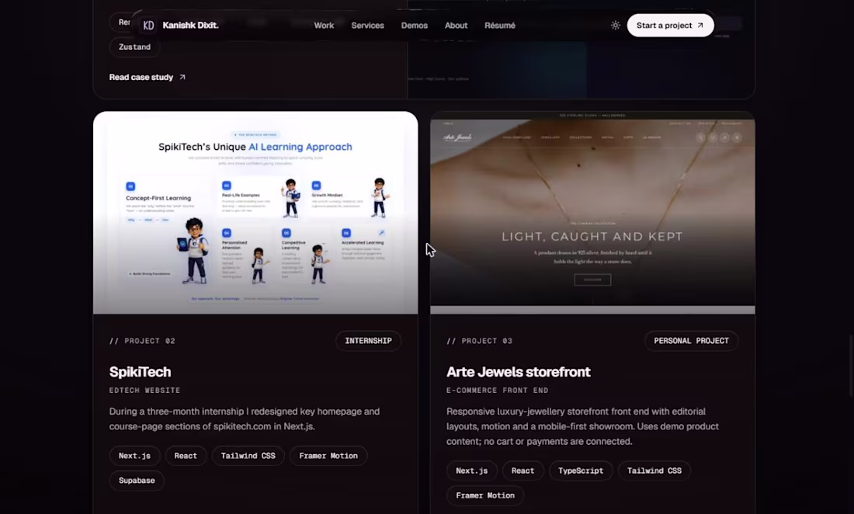Click the page scrollbar thumb at right edge
This screenshot has width=854, height=514.
tap(851, 366)
